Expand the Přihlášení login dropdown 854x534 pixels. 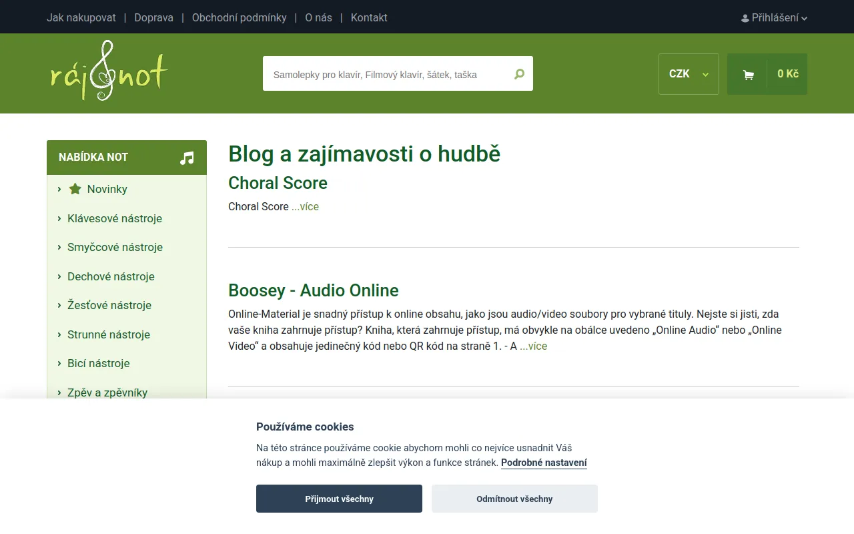point(774,18)
